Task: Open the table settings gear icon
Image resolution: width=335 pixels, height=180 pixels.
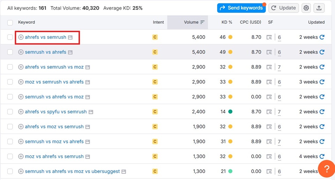Action: (x=306, y=8)
